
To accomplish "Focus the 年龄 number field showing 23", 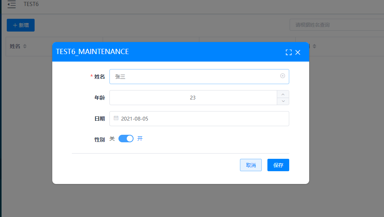I will [193, 98].
